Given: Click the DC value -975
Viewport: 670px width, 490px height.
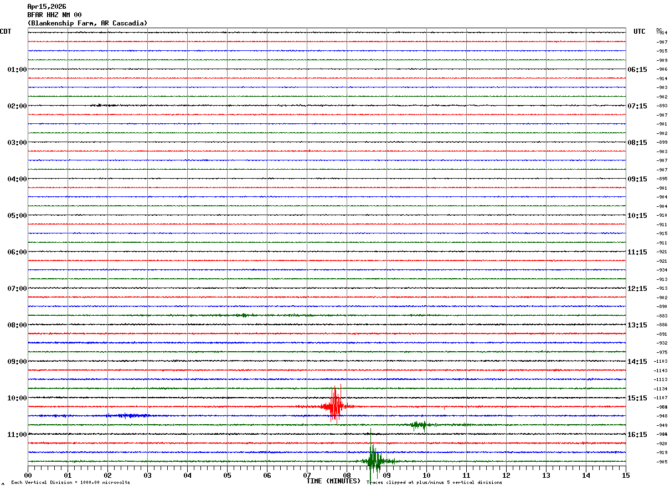Looking at the screenshot, I should point(662,352).
